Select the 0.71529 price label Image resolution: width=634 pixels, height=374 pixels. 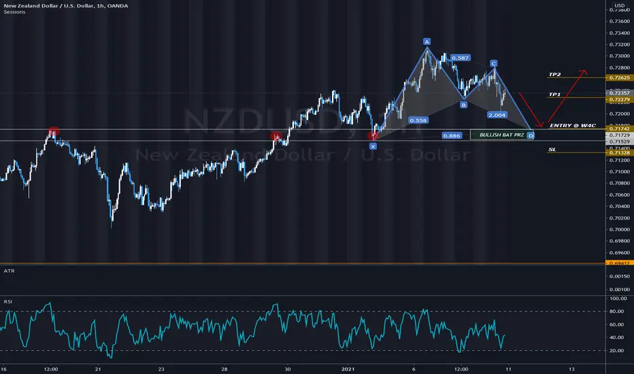[x=620, y=142]
